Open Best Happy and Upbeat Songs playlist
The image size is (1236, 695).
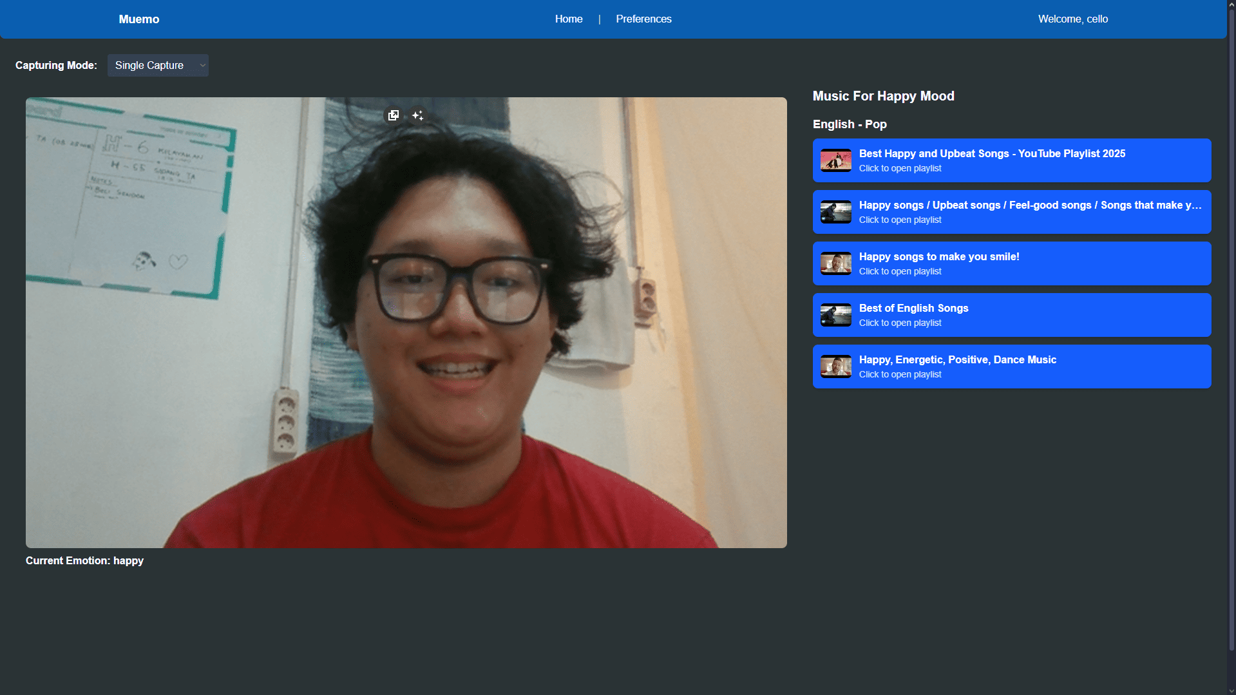(1011, 160)
